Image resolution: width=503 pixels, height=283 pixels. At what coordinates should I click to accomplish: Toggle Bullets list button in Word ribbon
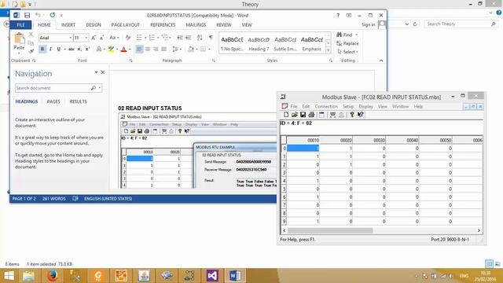[139, 38]
